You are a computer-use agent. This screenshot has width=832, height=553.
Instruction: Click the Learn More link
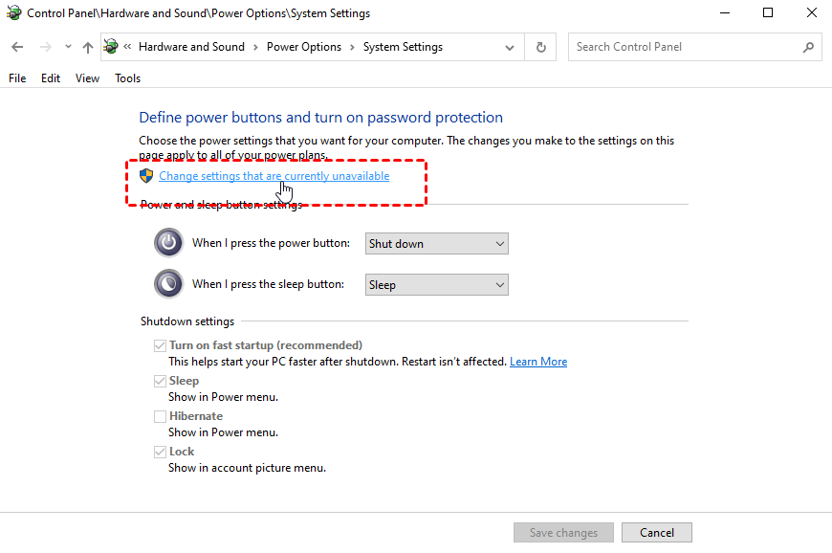[x=538, y=362]
